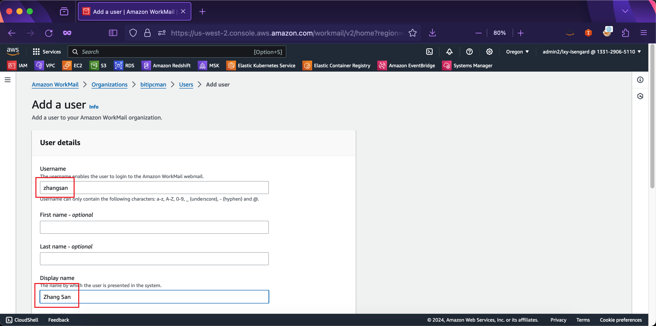
Task: Focus the AWS Search box
Action: pyautogui.click(x=177, y=52)
